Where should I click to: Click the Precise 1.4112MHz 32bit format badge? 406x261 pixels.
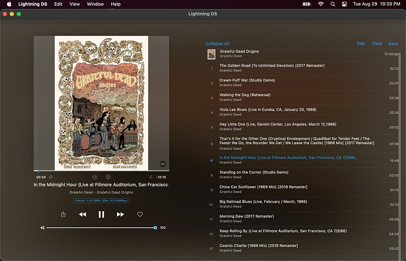(101, 201)
